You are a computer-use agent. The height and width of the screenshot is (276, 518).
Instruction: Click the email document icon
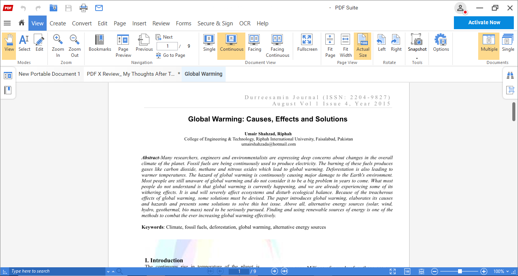(99, 8)
